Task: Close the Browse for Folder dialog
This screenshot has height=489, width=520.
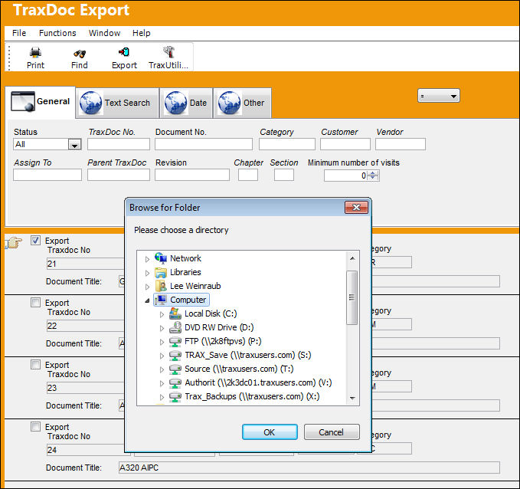Action: (x=357, y=208)
